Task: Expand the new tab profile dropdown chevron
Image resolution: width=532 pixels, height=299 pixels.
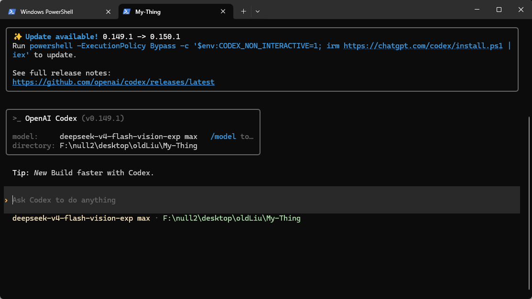Action: click(258, 11)
